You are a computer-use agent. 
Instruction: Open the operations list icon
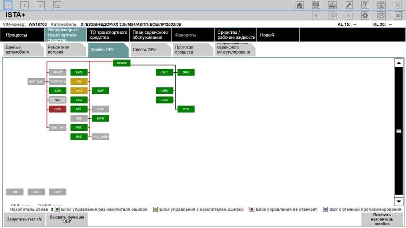pos(57,5)
